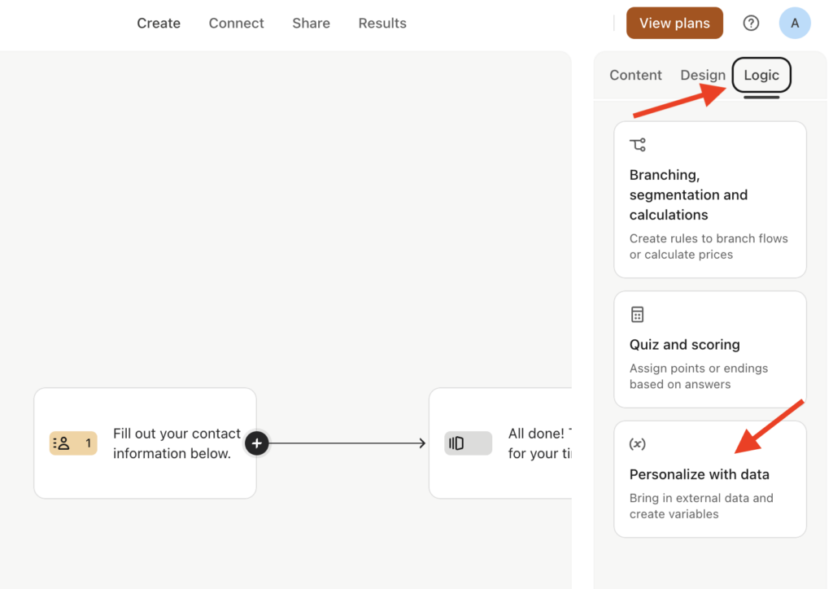
Task: Open the Results section
Action: [x=382, y=23]
